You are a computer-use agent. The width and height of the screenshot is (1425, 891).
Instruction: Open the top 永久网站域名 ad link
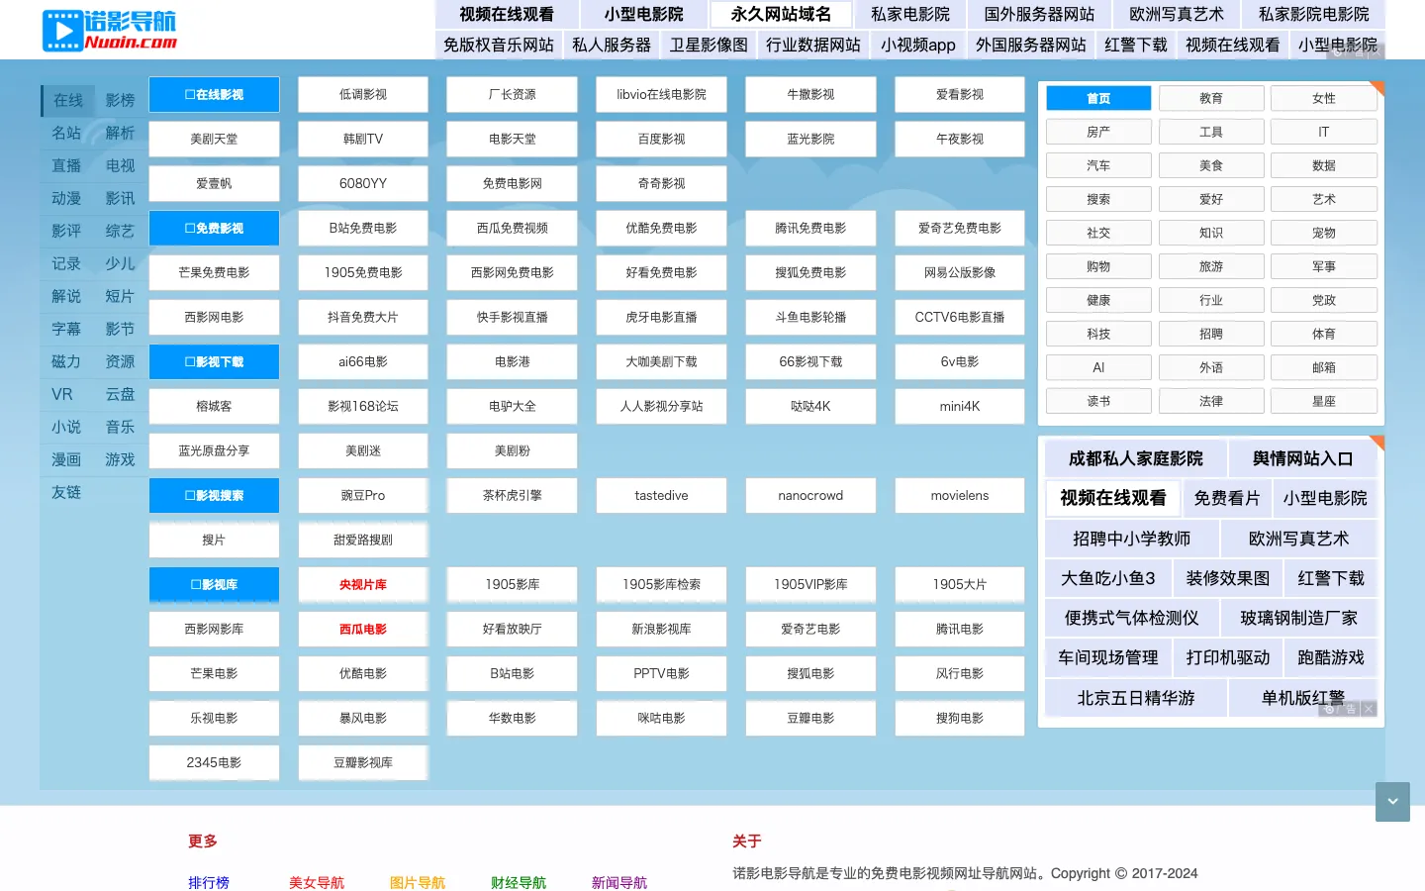click(x=781, y=15)
